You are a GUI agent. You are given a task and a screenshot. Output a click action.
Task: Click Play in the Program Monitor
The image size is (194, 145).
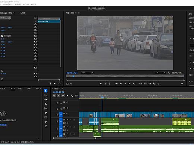pyautogui.click(x=125, y=84)
